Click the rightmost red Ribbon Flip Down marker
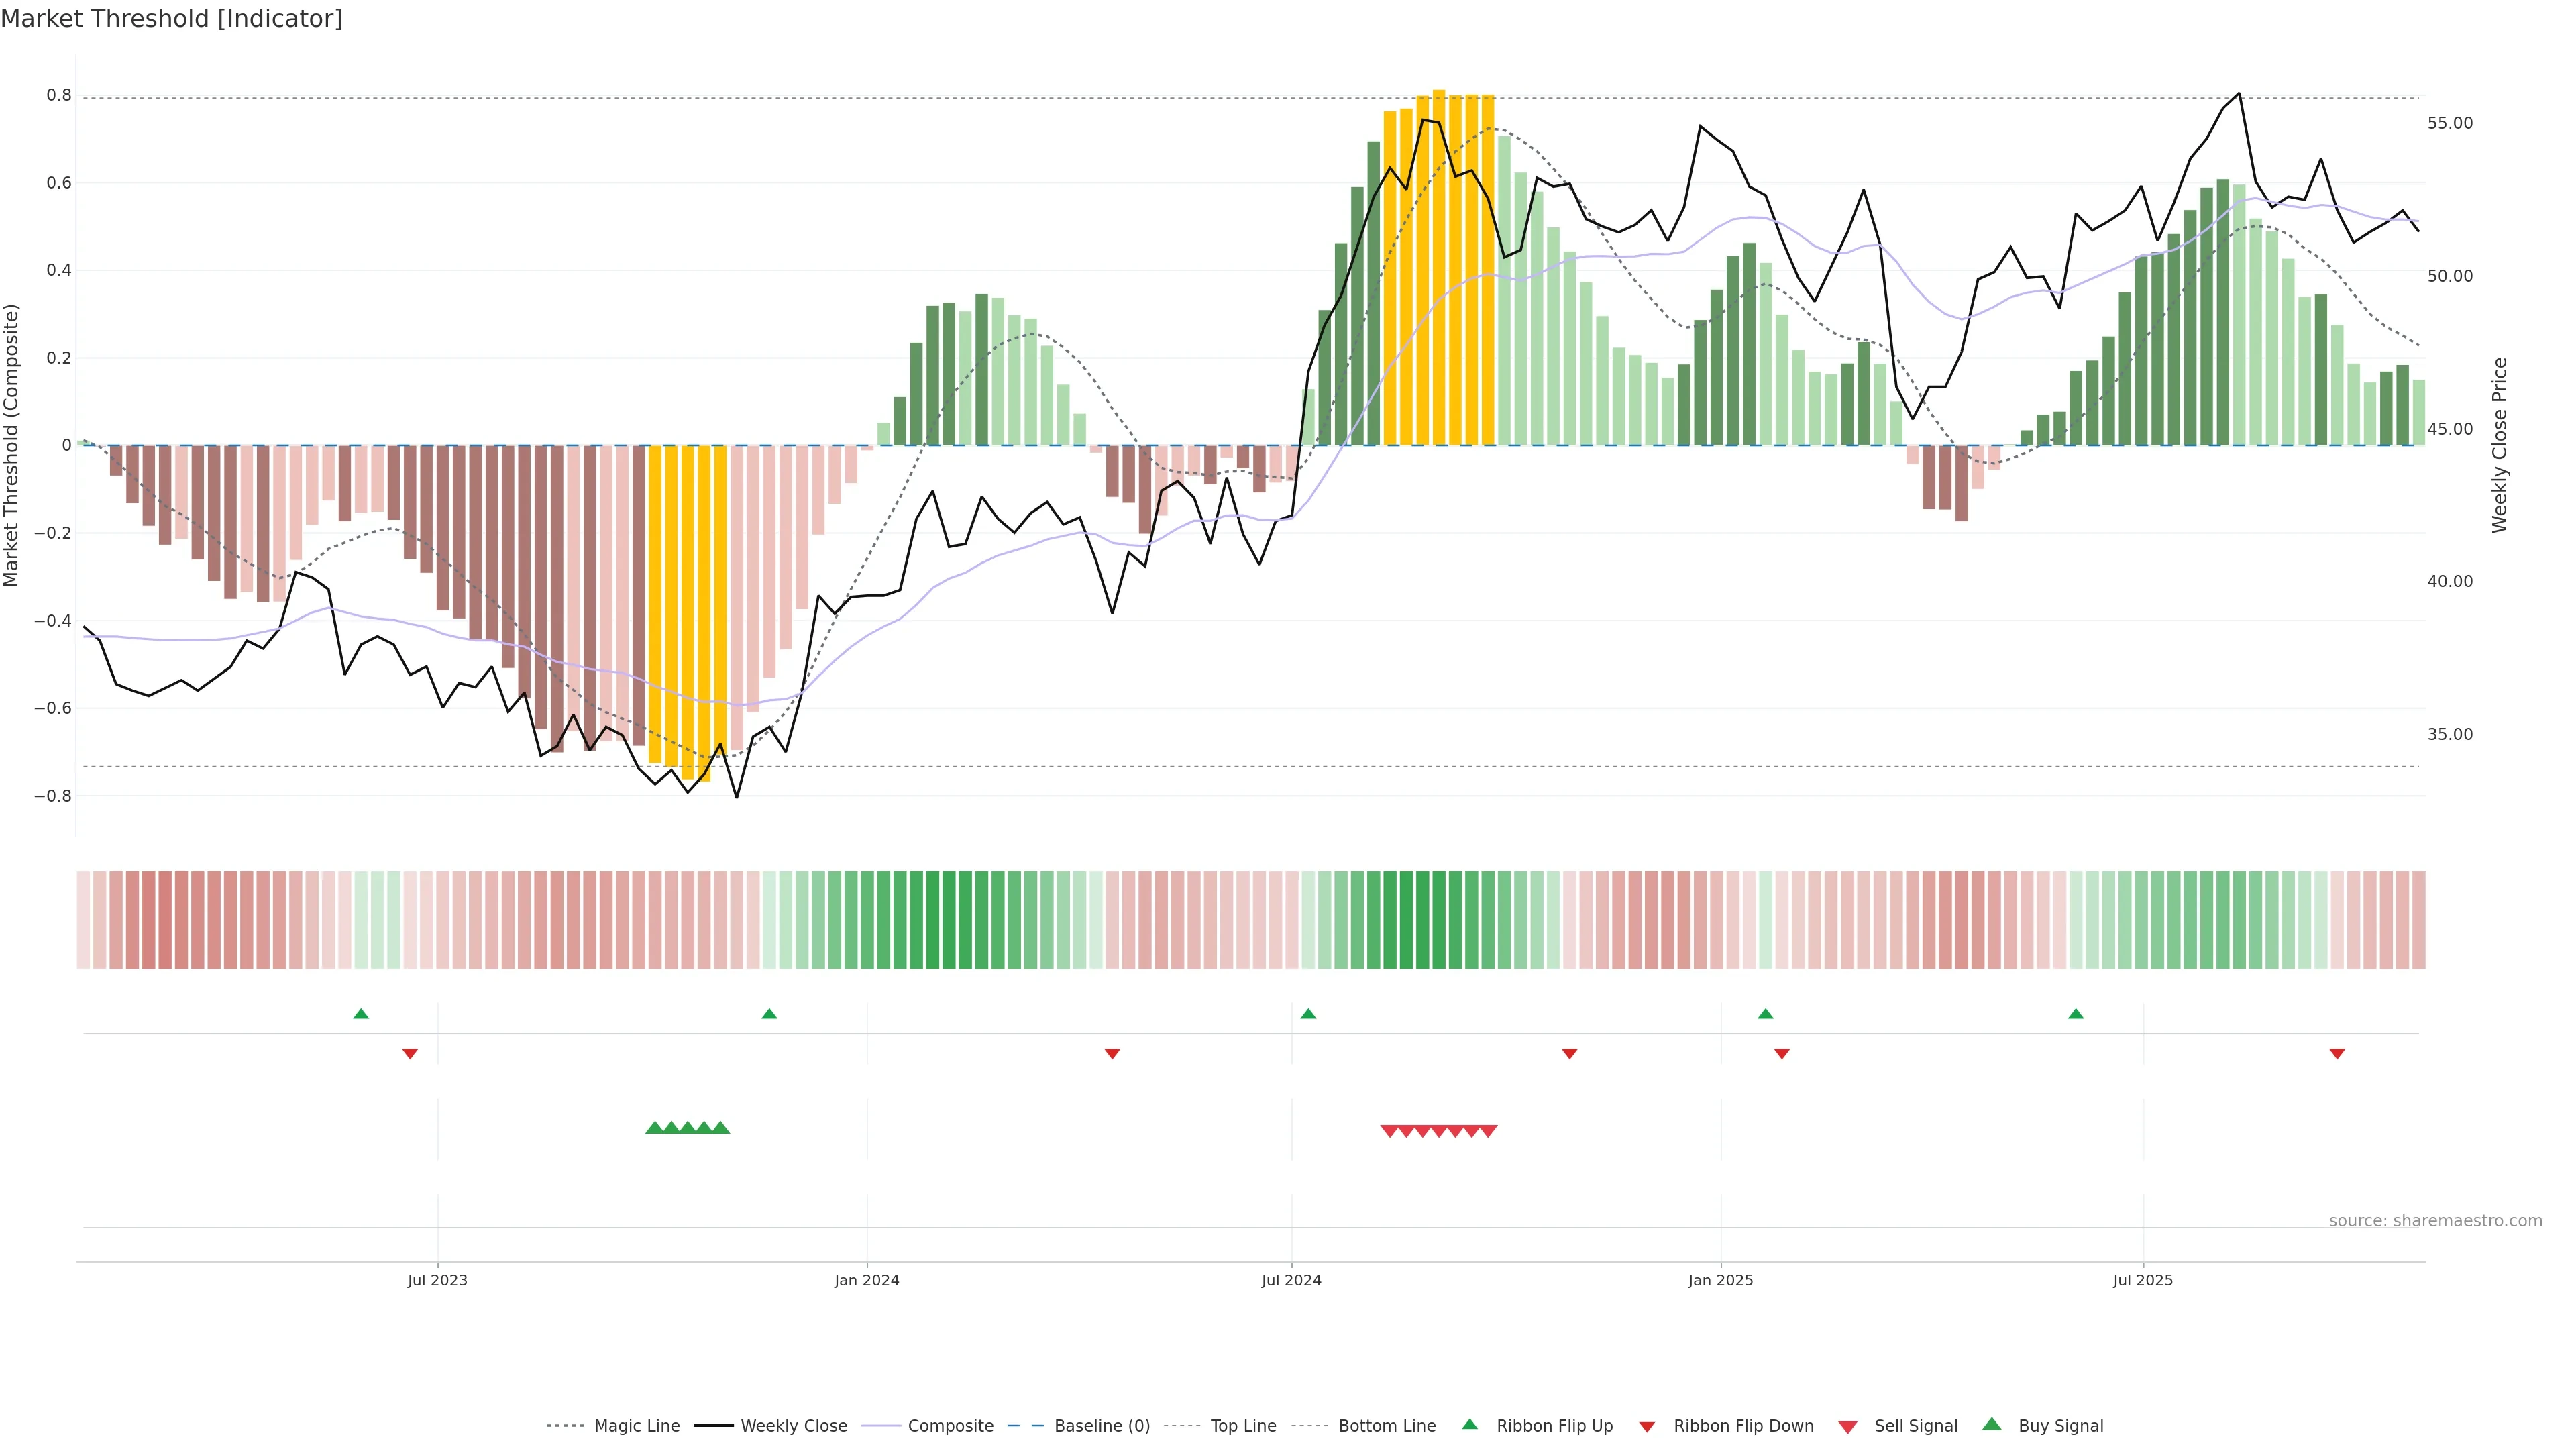This screenshot has height=1449, width=2576. click(2337, 1053)
